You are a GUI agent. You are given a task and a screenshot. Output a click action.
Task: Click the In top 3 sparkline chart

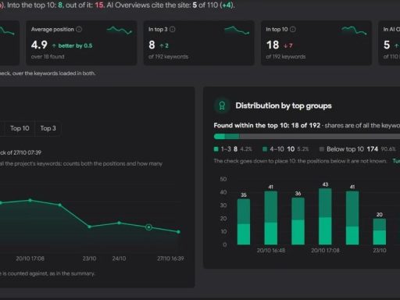click(237, 30)
